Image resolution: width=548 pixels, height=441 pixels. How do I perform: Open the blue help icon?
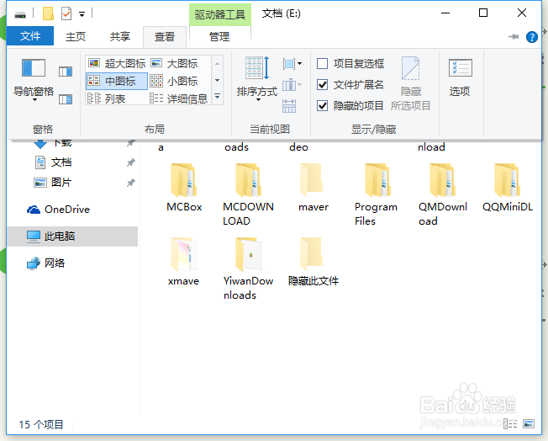532,37
